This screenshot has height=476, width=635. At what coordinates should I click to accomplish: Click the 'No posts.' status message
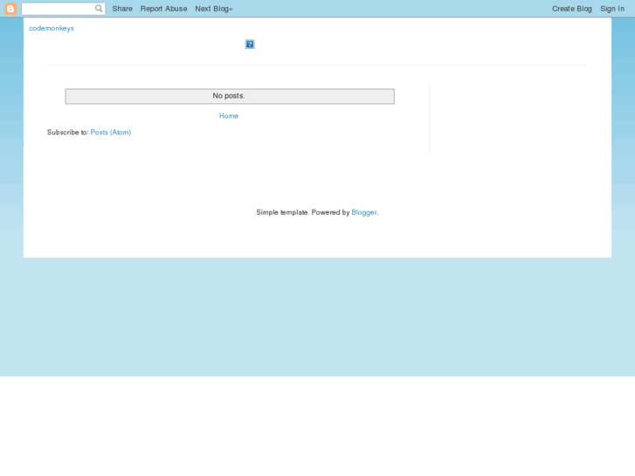[x=230, y=96]
